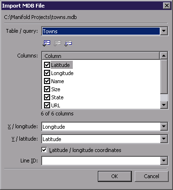Uncheck the URL column checkbox
Screen dimensions: 173x190
coord(47,105)
